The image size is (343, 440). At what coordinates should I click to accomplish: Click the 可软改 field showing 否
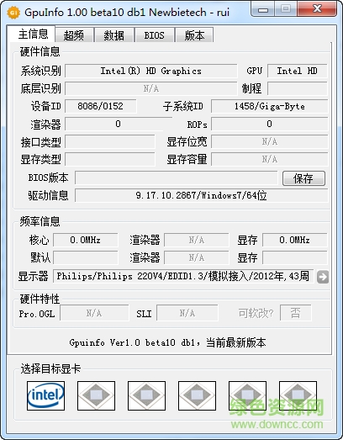click(x=295, y=313)
